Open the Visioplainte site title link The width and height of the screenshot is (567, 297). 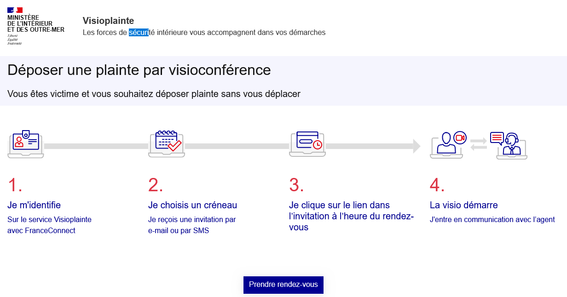point(109,21)
